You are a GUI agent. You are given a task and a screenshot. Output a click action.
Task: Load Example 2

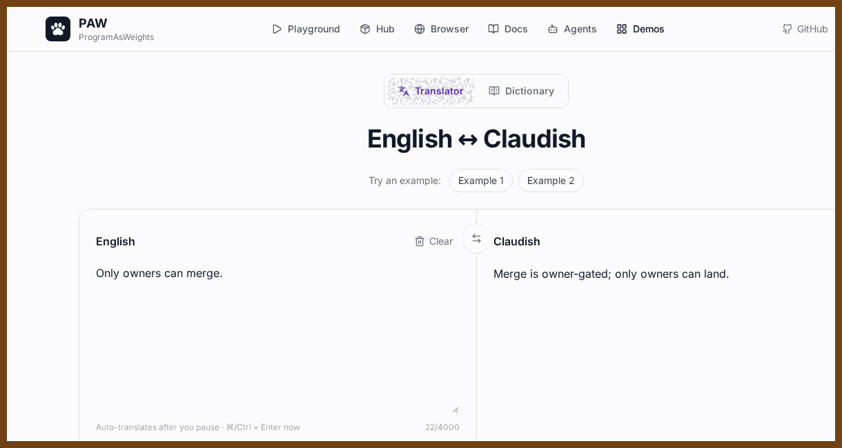coord(551,181)
